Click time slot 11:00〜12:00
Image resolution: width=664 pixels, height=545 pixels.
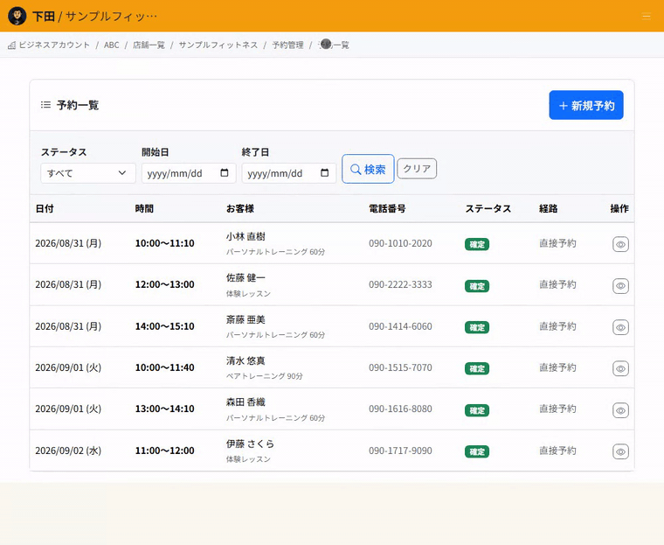pyautogui.click(x=165, y=451)
